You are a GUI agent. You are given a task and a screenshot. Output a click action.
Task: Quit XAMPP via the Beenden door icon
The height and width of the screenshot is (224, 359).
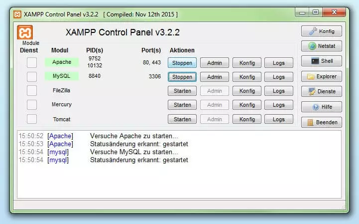click(x=311, y=123)
